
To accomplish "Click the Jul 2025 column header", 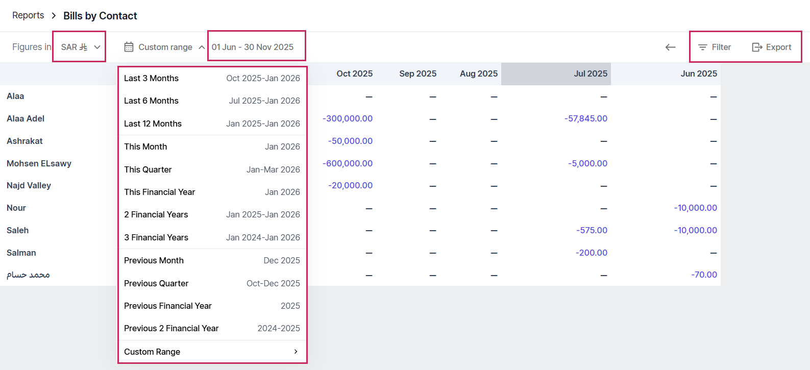I will pos(590,73).
